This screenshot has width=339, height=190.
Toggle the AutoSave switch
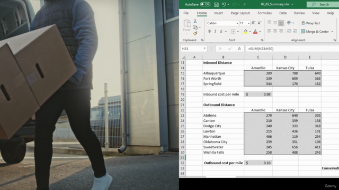(205, 4)
